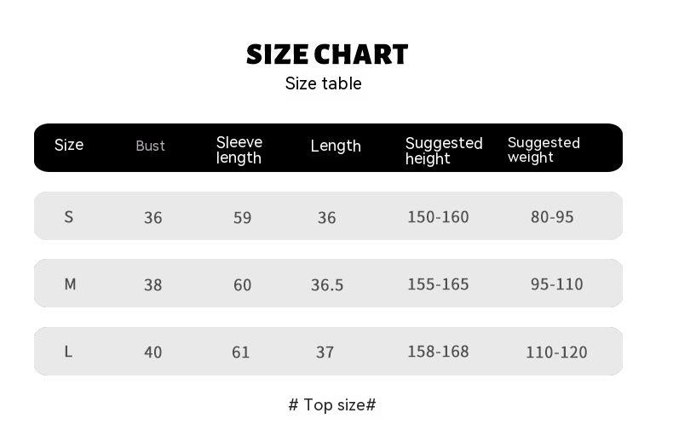The width and height of the screenshot is (673, 430).
Task: Click the # Top size# caption
Action: 332,404
